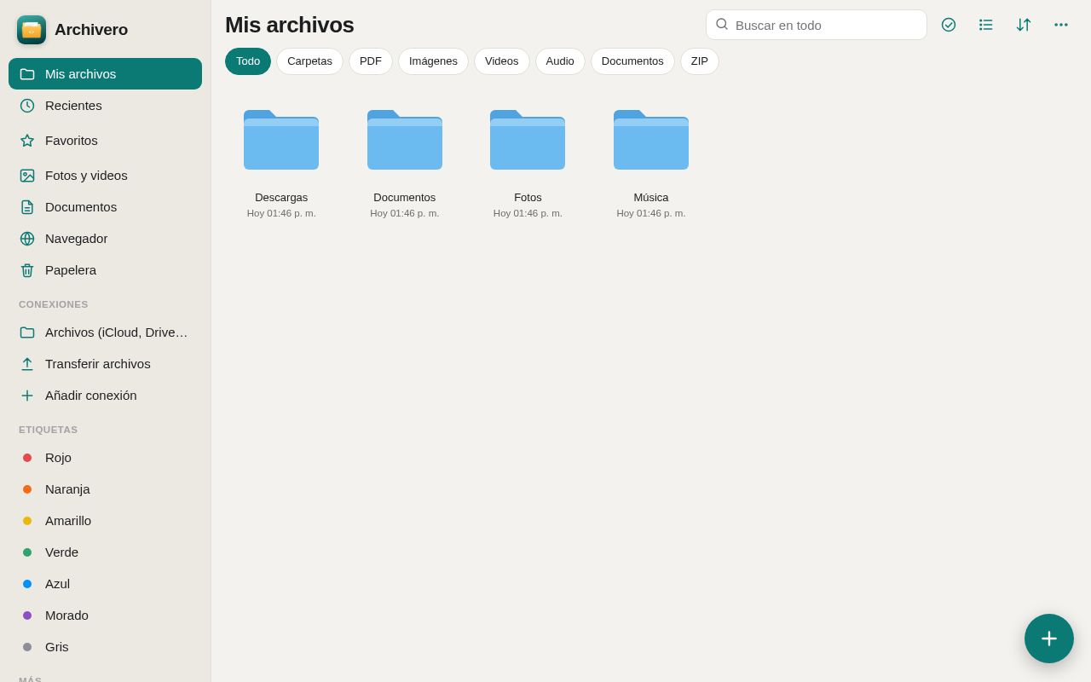Filter by Documentos chip
1091x682 pixels.
(x=632, y=61)
